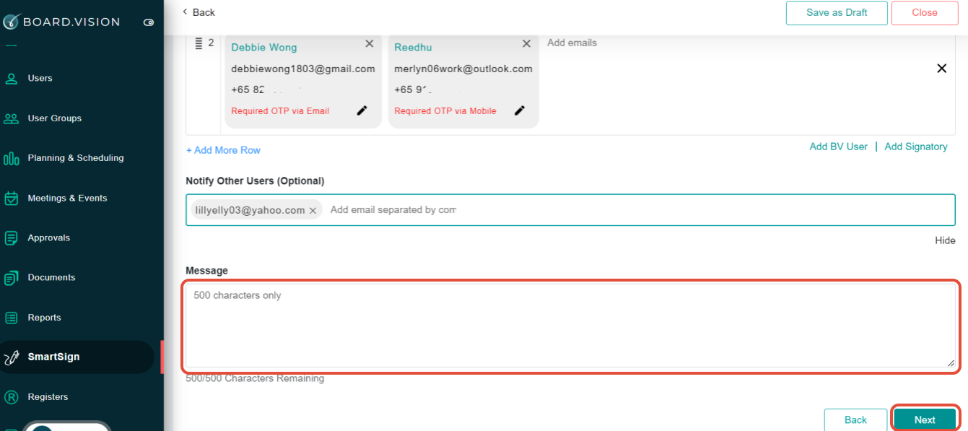Click the bottom Back button
Image resolution: width=968 pixels, height=431 pixels.
click(855, 419)
